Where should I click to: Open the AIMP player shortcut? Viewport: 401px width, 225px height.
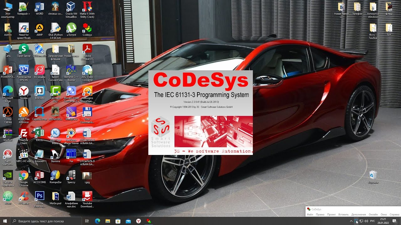pos(39,30)
